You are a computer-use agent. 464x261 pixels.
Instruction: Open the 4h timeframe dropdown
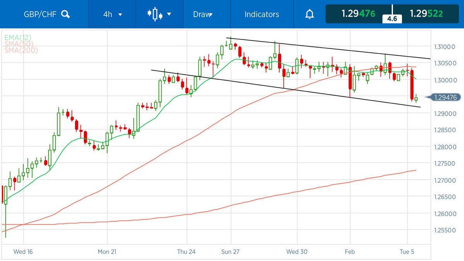coord(113,14)
